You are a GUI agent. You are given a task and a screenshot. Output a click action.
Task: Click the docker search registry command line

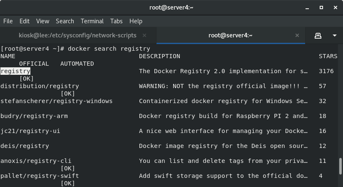tap(109, 49)
